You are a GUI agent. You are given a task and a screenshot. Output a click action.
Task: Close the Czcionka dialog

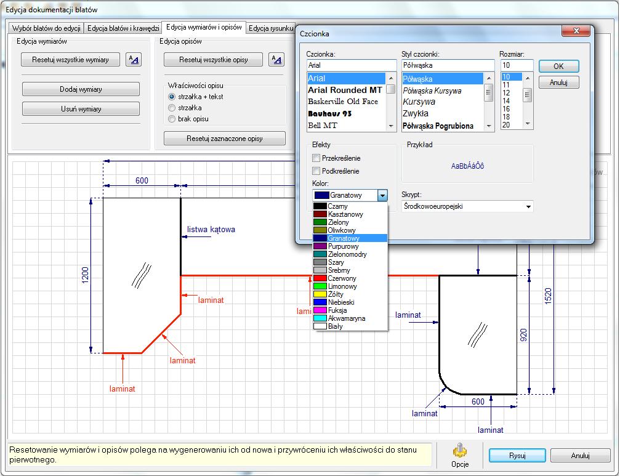(x=576, y=30)
